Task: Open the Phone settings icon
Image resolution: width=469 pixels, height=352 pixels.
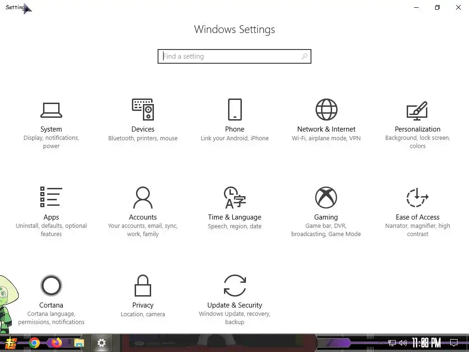Action: pos(235,110)
